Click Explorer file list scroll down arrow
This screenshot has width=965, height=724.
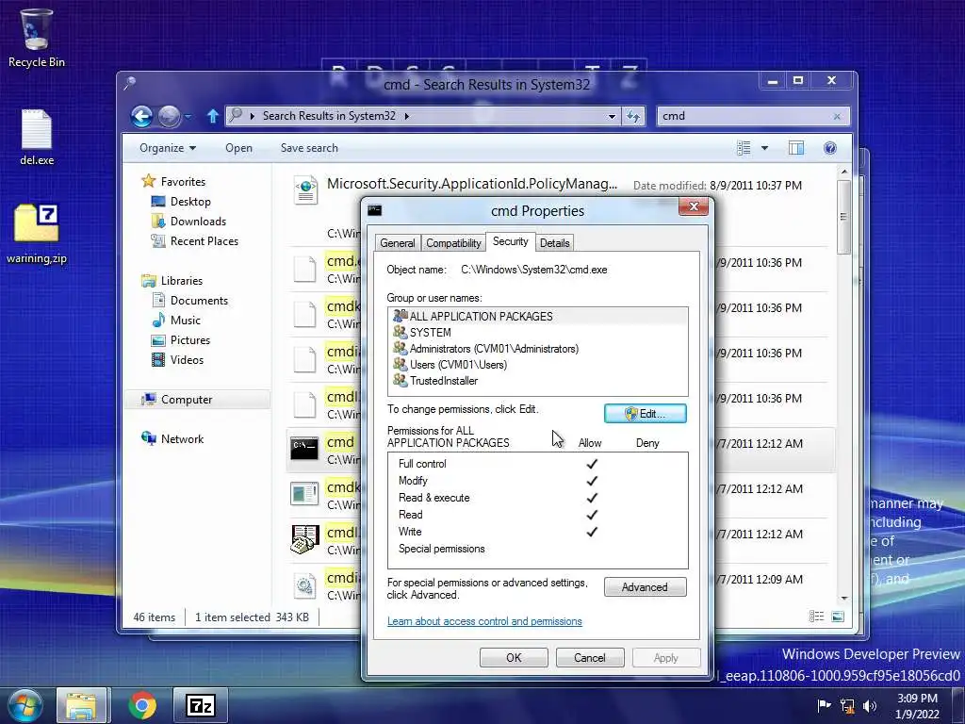point(843,598)
